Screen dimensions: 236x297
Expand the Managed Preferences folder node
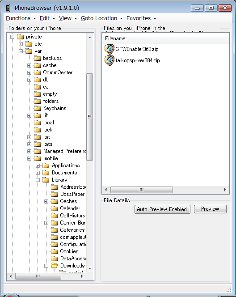click(29, 151)
